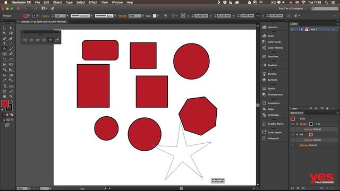Select the Pen tool
The height and width of the screenshot is (191, 340).
[x=4, y=39]
